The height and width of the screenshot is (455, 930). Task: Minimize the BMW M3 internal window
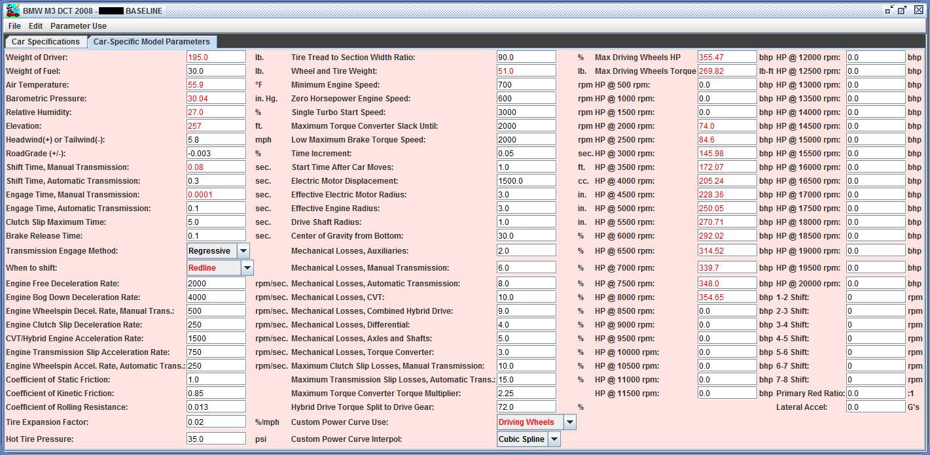tap(889, 10)
